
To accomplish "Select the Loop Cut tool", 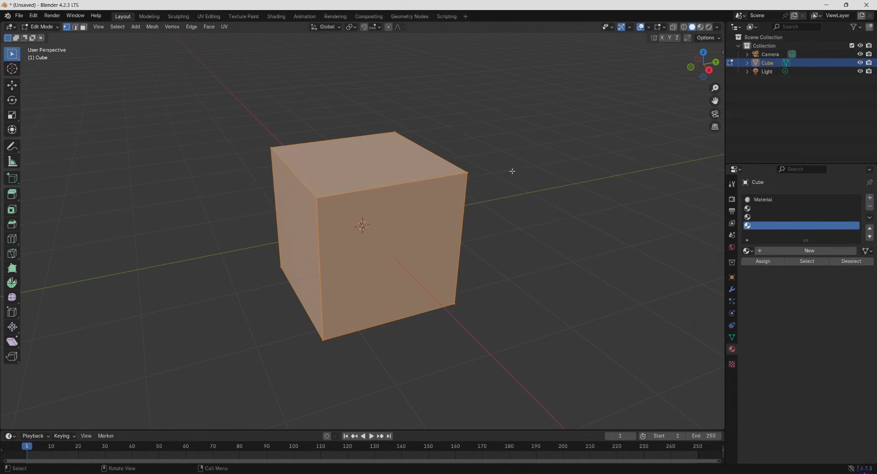I will [x=12, y=239].
